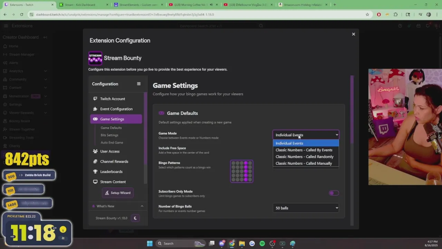Open Discord from taskbar
The width and height of the screenshot is (442, 249).
click(x=222, y=243)
